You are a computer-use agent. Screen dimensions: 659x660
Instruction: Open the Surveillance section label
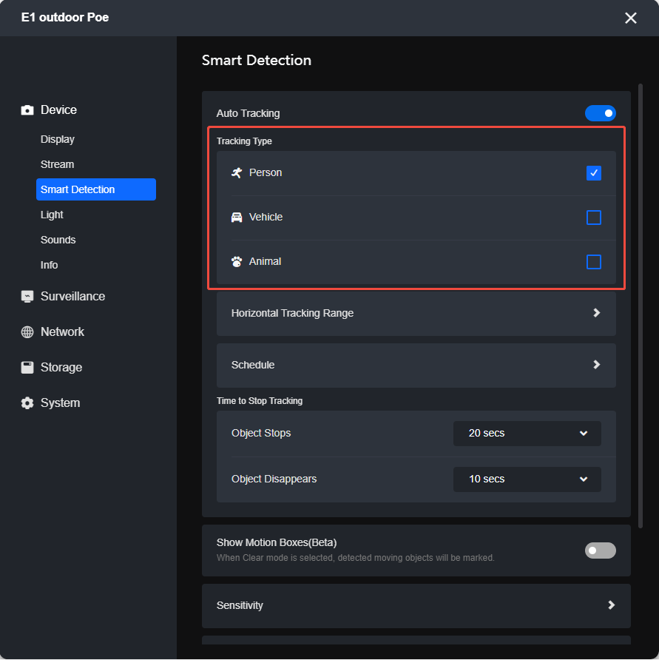point(72,296)
